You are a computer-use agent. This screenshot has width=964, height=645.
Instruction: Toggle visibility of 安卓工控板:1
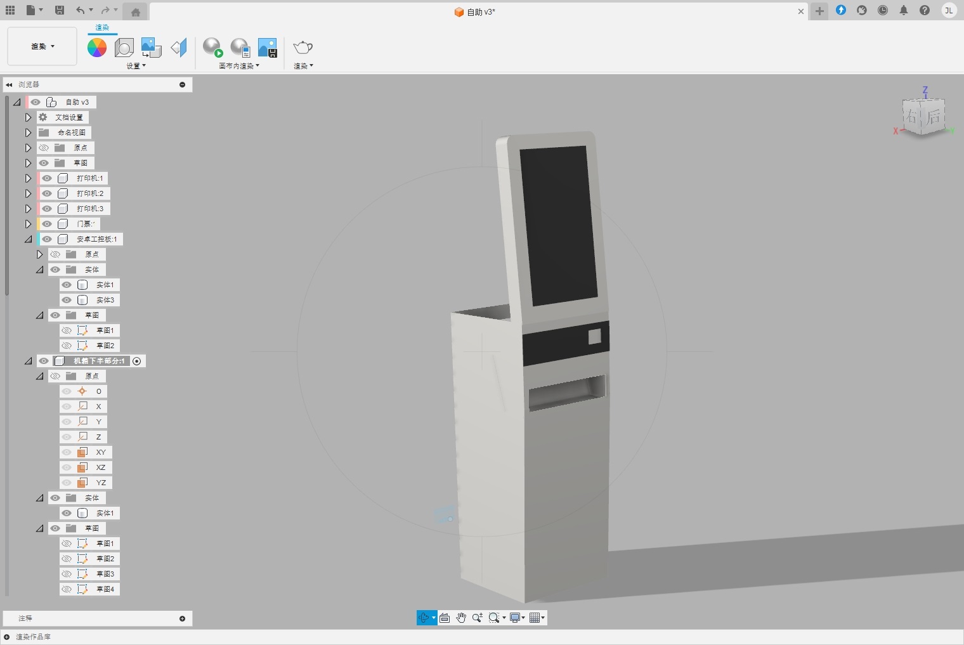coord(47,239)
